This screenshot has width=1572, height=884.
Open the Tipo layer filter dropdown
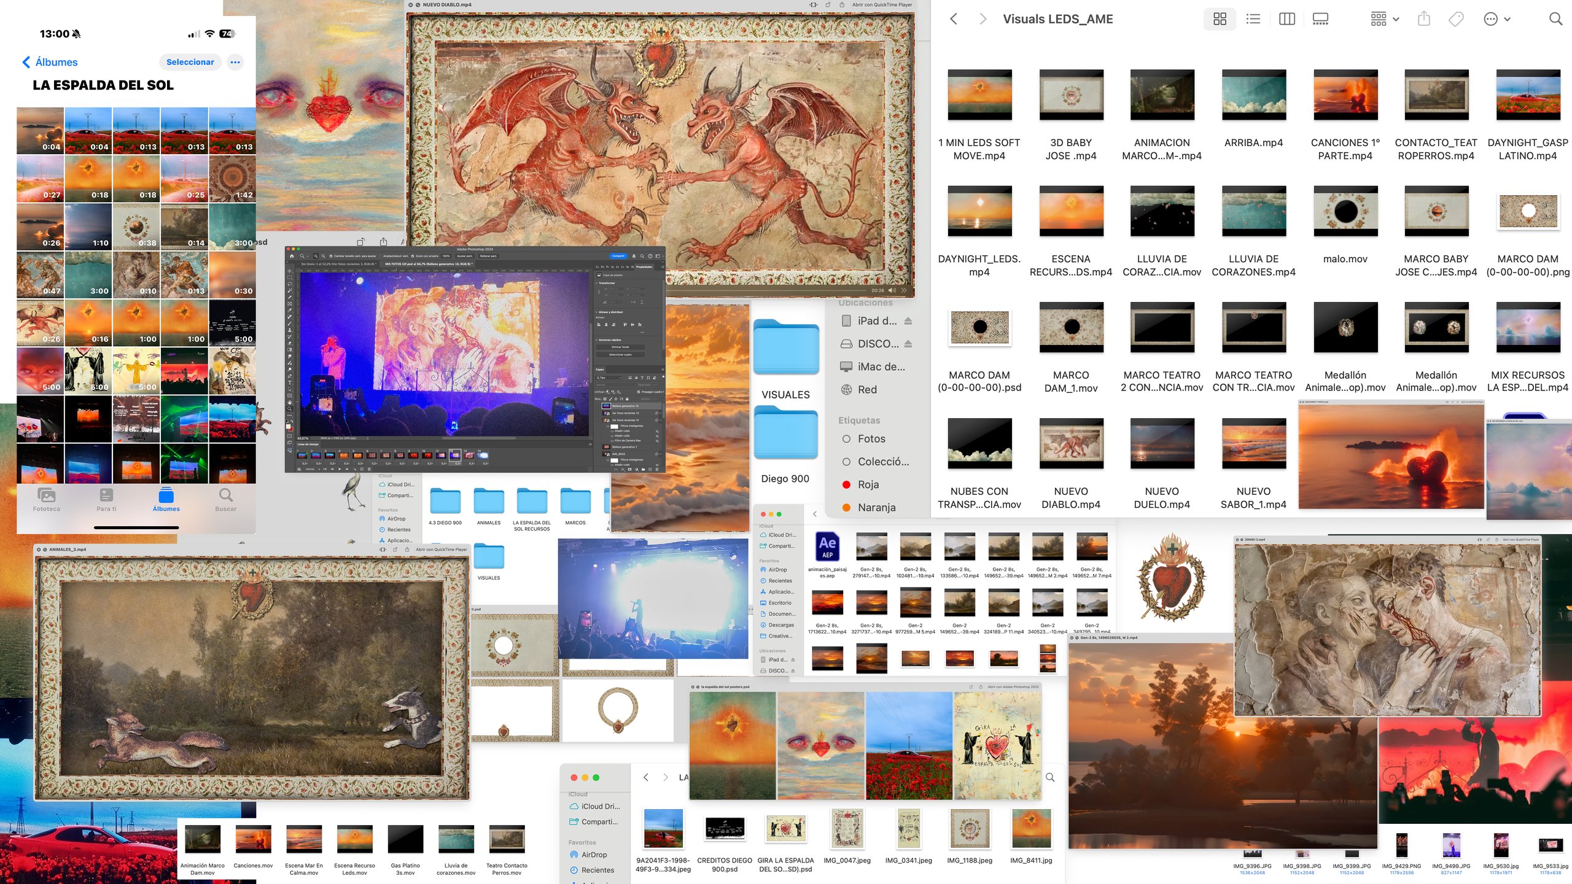pos(609,378)
